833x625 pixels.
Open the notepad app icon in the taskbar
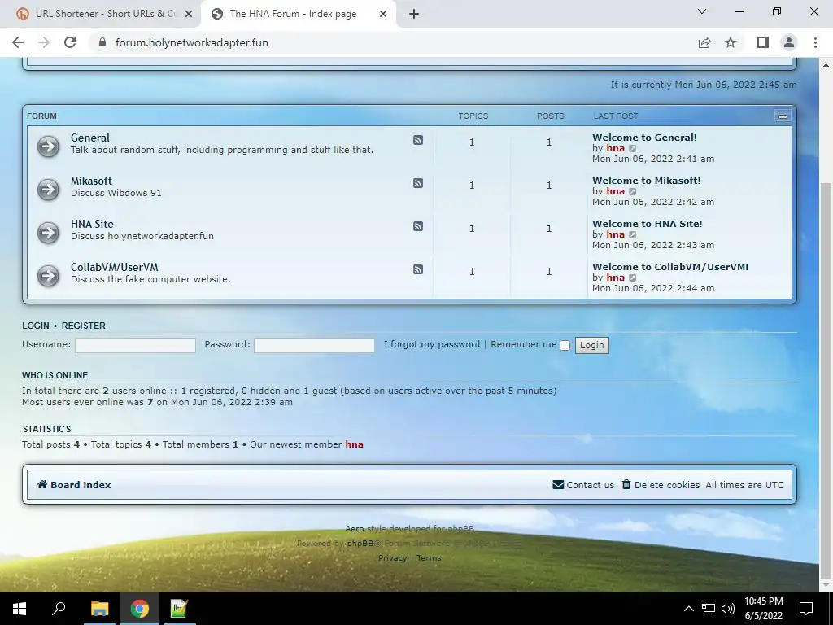tap(179, 609)
